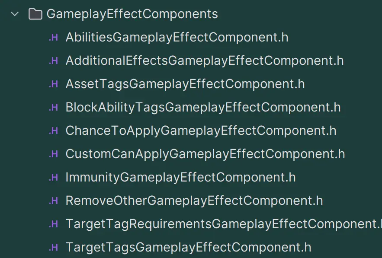The width and height of the screenshot is (382, 258).
Task: Open TargetTagsGameplayEffectComponent.h file
Action: coord(188,248)
